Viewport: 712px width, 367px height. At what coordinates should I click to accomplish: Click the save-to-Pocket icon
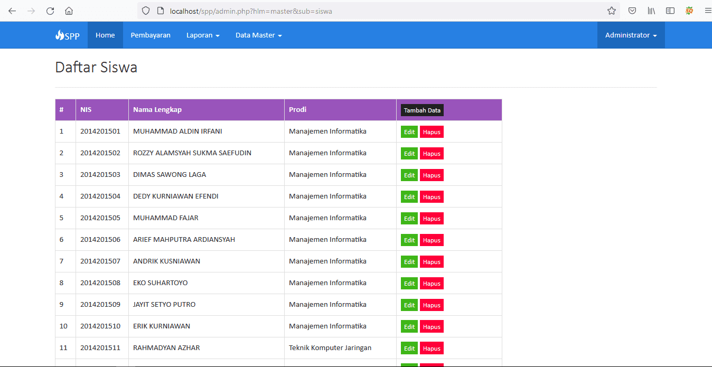(632, 11)
